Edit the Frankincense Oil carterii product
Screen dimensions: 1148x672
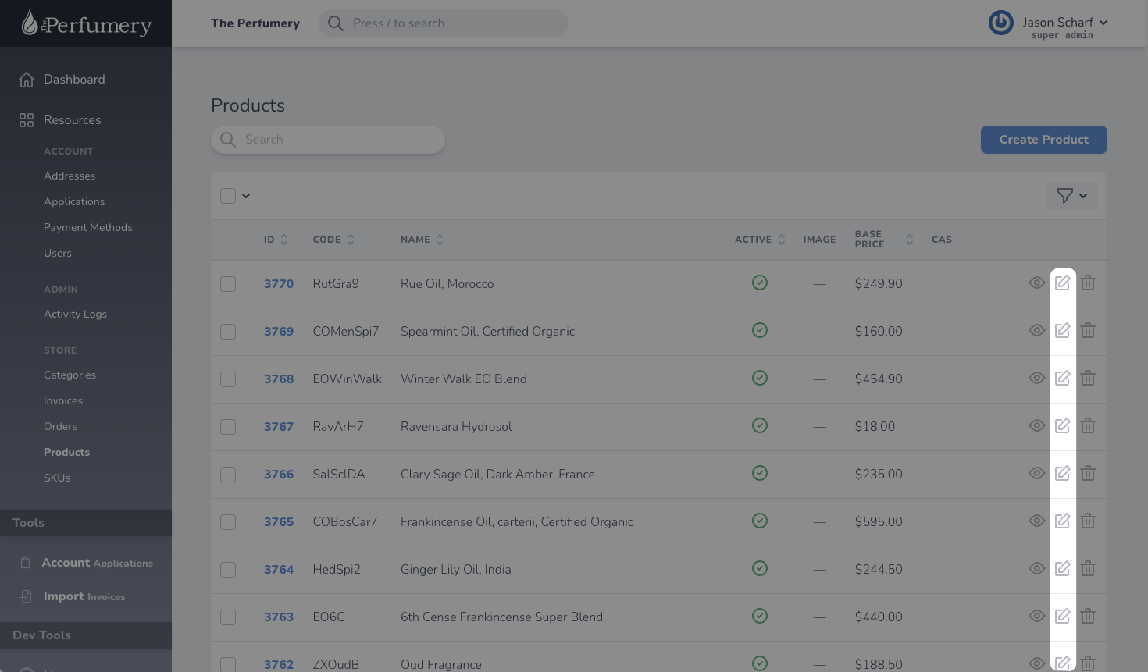pyautogui.click(x=1062, y=521)
